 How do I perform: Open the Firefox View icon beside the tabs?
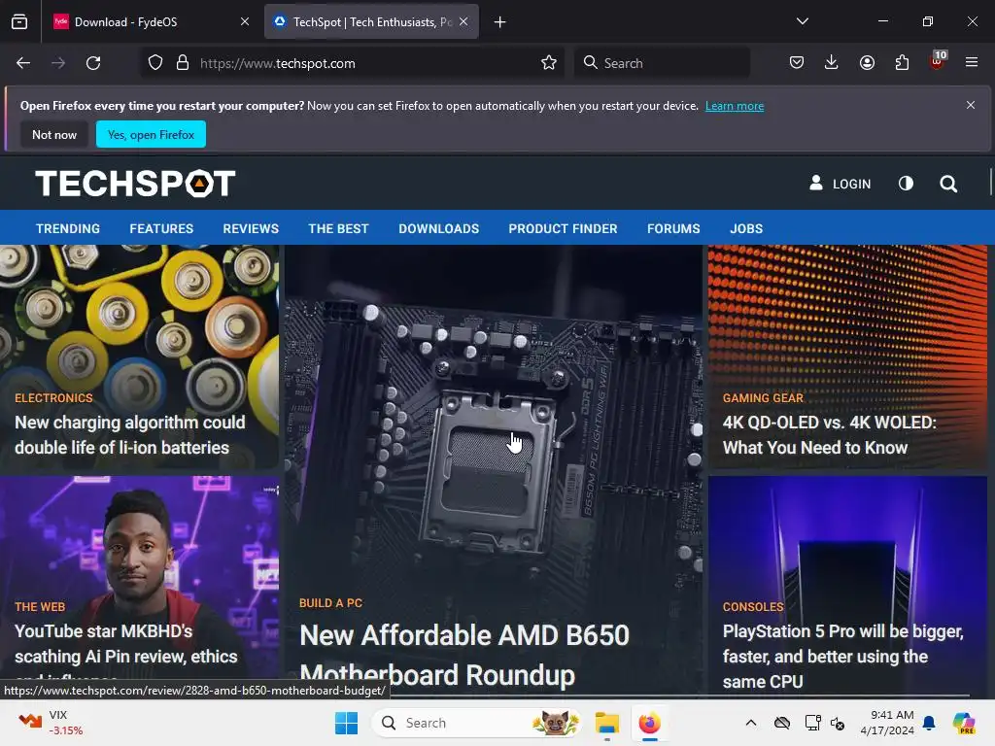[x=19, y=22]
